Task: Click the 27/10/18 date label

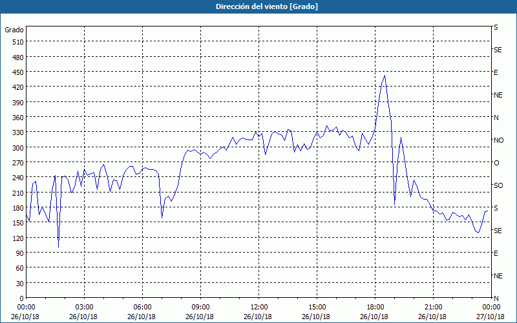Action: (x=491, y=317)
